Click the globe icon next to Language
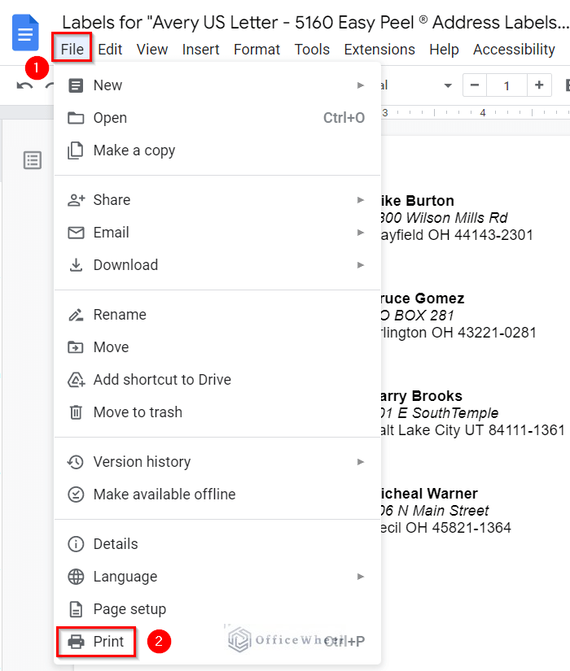Screen dimensions: 570x671 coord(76,577)
